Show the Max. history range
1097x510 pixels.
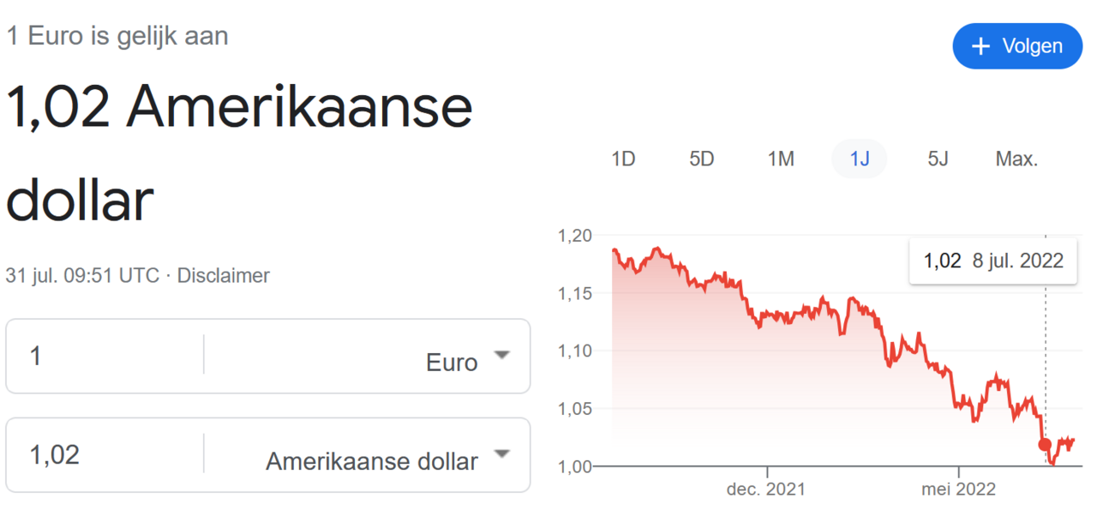(x=1016, y=159)
